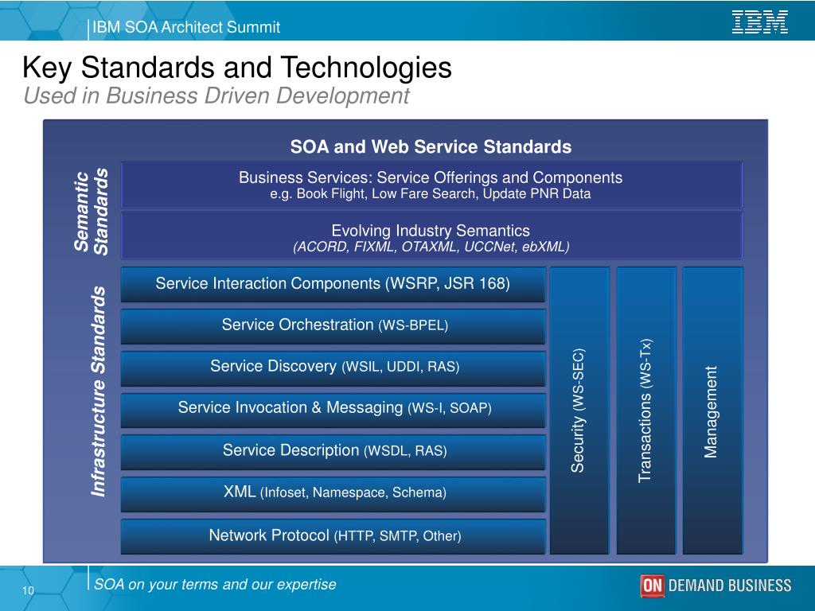The width and height of the screenshot is (815, 611).
Task: Click the Security (WS-SEC) vertical column
Action: point(579,411)
